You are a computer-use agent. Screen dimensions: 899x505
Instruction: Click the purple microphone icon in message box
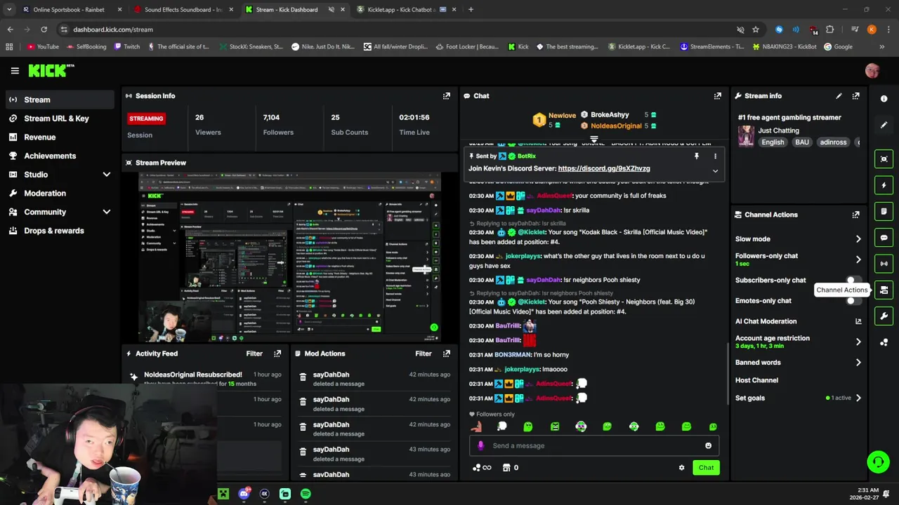click(x=481, y=445)
